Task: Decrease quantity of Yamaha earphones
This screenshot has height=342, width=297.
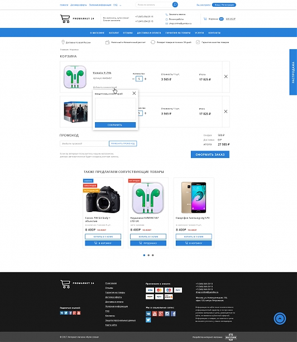Action: (133, 79)
